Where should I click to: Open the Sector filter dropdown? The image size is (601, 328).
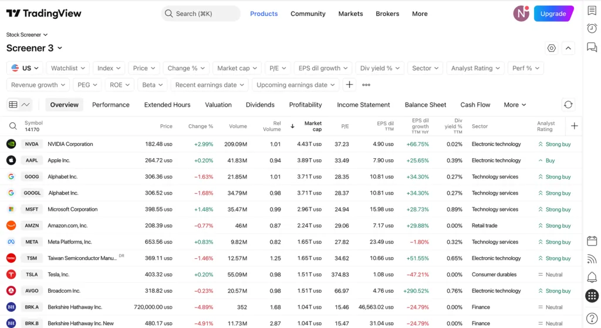425,68
